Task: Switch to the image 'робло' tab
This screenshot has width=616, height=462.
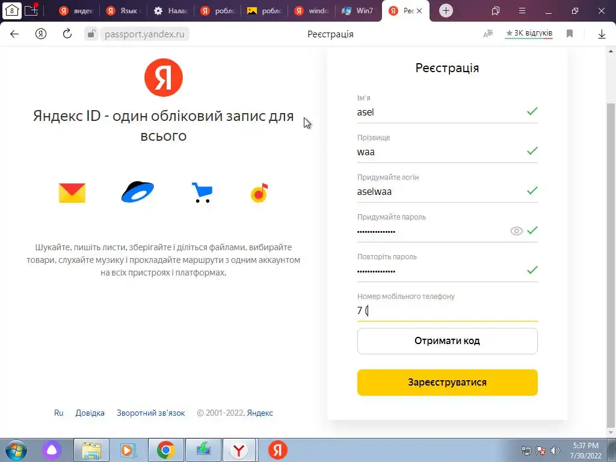Action: coord(265,11)
